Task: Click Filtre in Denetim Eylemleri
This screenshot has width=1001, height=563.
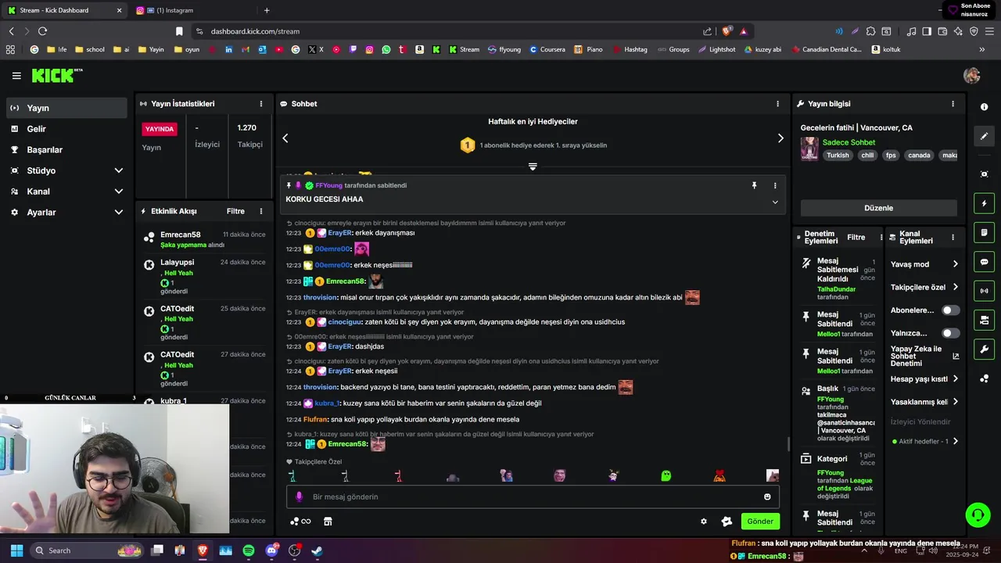Action: 856,237
